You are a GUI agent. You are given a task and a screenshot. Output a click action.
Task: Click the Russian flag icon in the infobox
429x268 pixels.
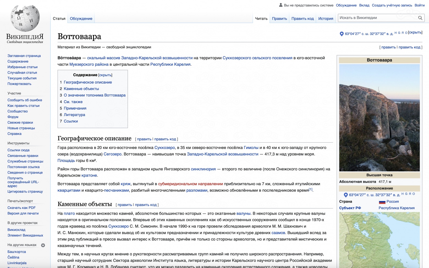coord(382,201)
